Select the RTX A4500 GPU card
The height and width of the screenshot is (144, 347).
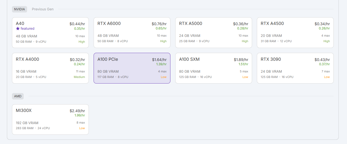pos(295,33)
